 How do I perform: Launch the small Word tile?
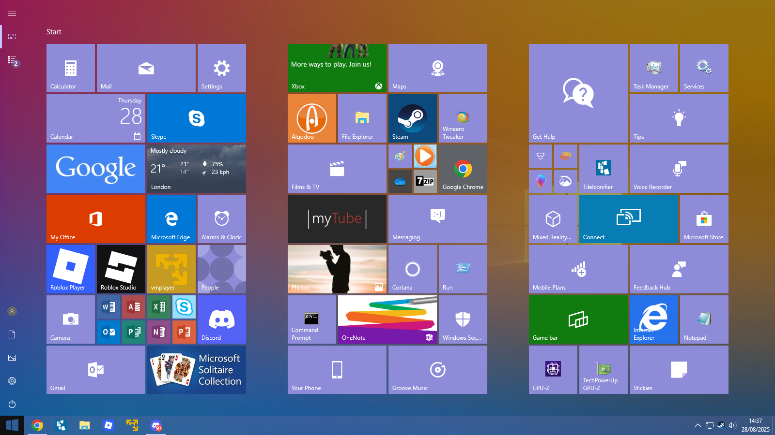point(108,307)
